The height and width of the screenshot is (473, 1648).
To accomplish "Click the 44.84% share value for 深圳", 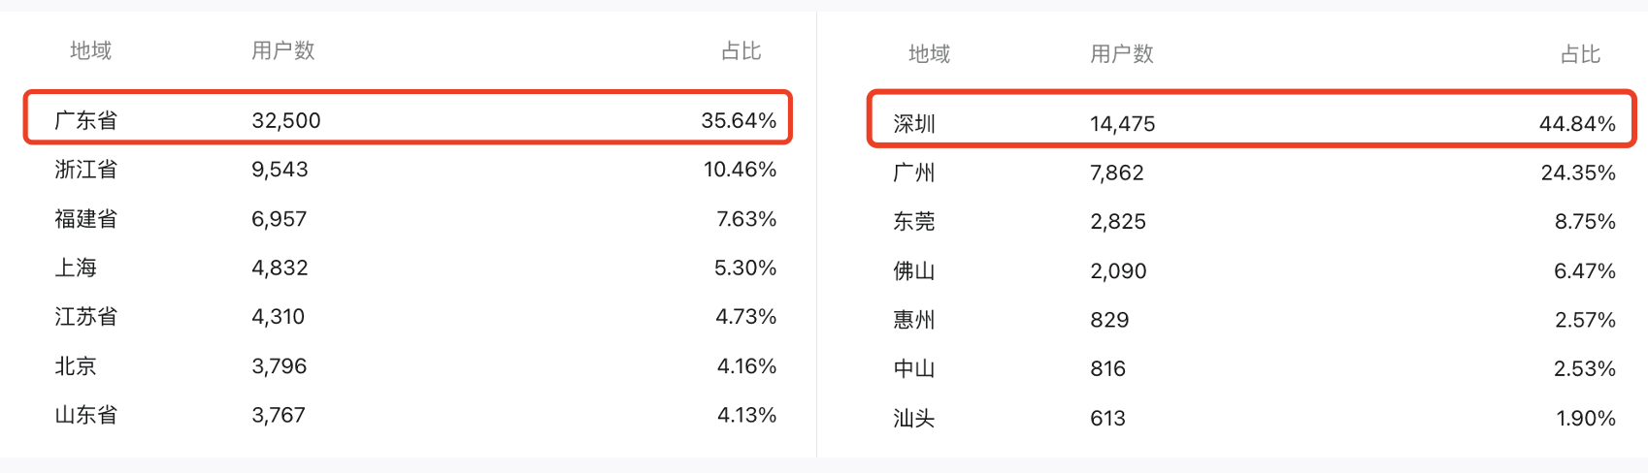I will click(1577, 124).
